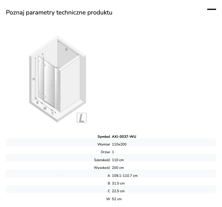Image resolution: width=222 pixels, height=207 pixels.
Task: Select the Wysokość 200 cm value
Action: click(x=118, y=168)
